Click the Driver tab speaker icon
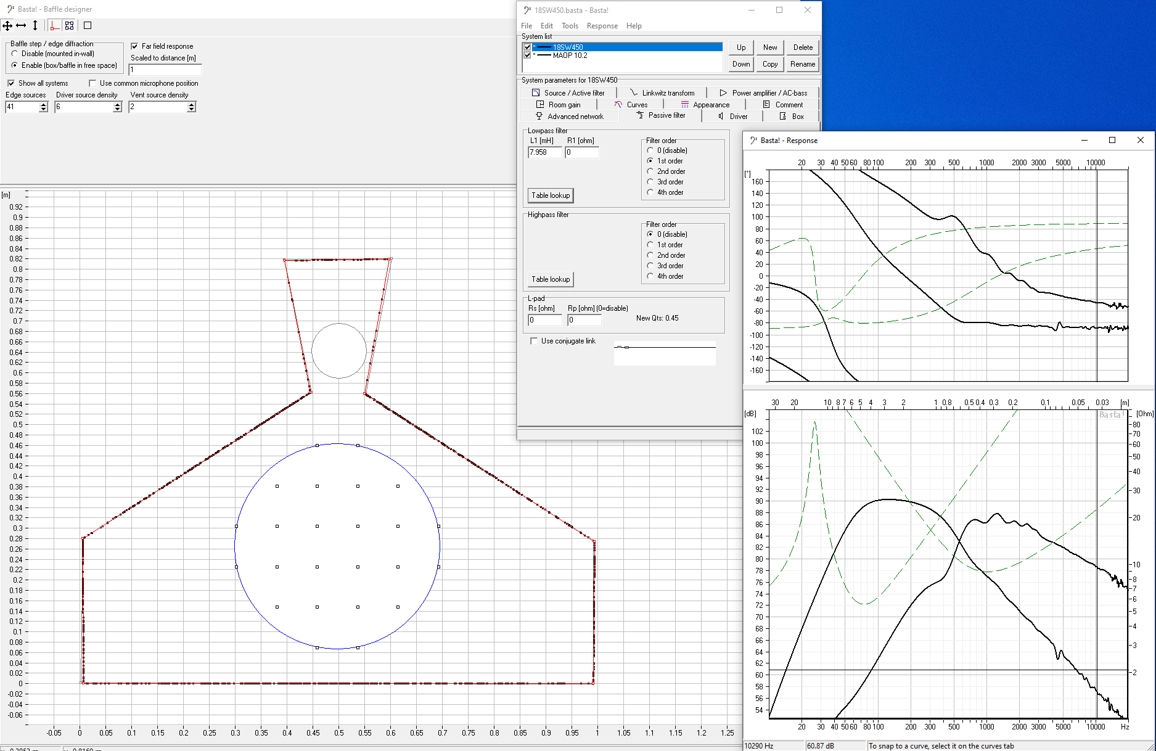Viewport: 1156px width, 751px height. [x=721, y=117]
